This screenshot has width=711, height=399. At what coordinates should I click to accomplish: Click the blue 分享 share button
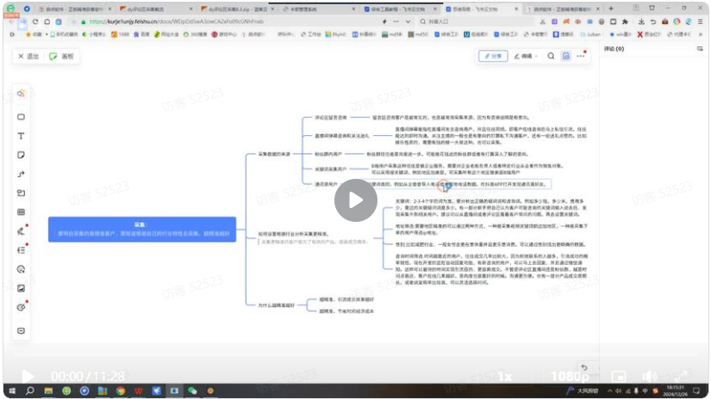[492, 56]
